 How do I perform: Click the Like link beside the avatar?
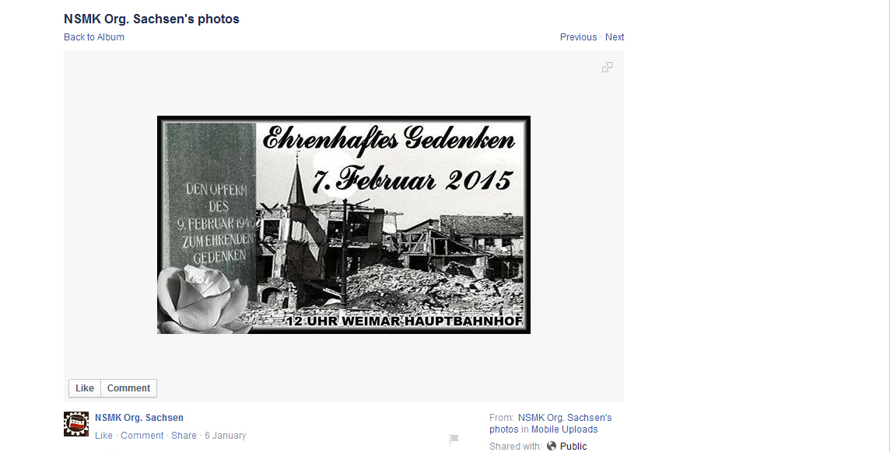[x=103, y=436]
